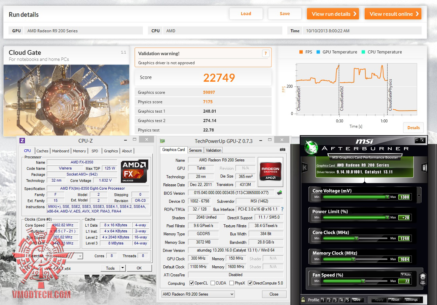Screen dimensions: 437x305
Task: Click the OK button in CPU-Z
Action: click(139, 268)
